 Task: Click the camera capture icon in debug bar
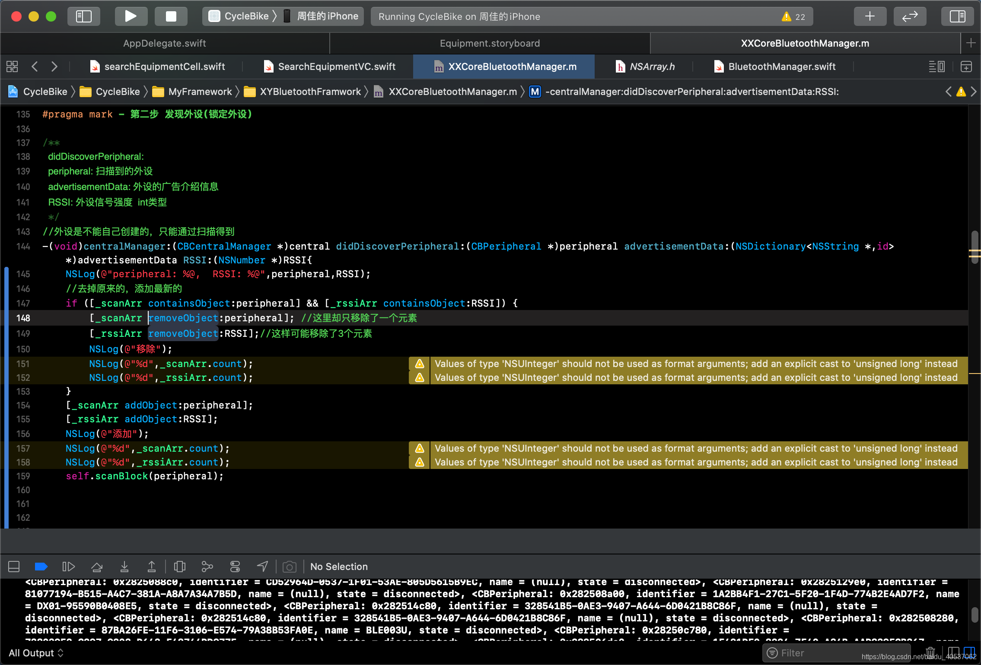coord(289,567)
